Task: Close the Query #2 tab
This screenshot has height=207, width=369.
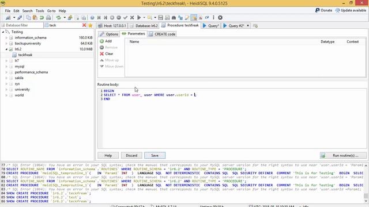Action: pyautogui.click(x=248, y=25)
